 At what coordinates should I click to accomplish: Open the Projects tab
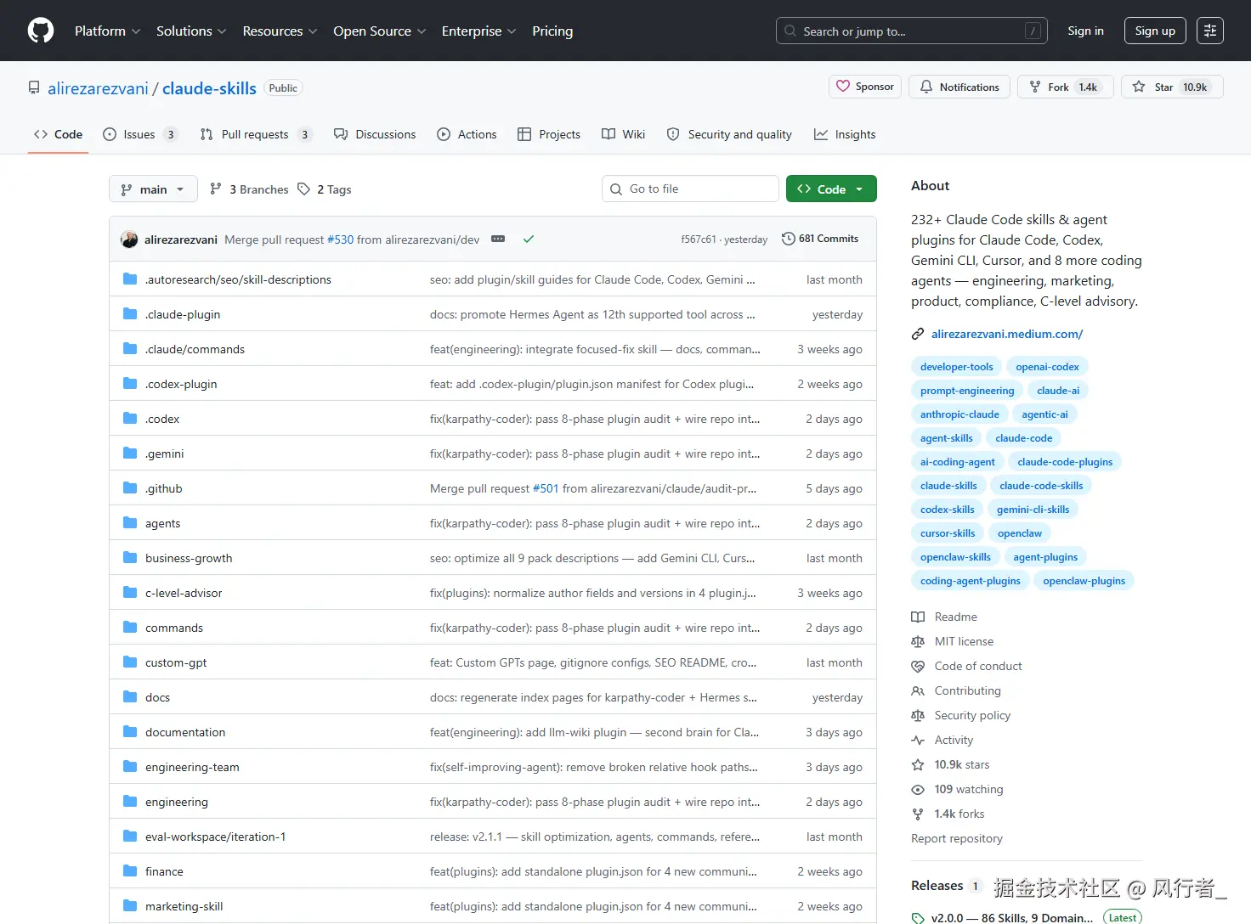pyautogui.click(x=549, y=134)
